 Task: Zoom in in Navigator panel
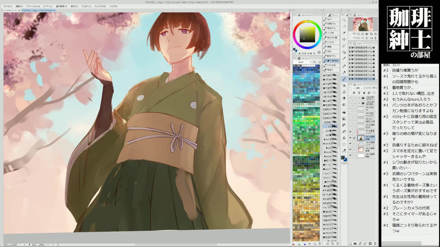click(363, 34)
